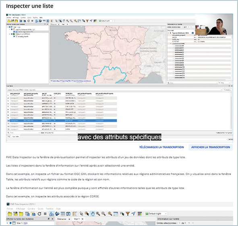
Task: Click Filter funnel icon in lower screenshot toolbar
Action: (x=128, y=214)
